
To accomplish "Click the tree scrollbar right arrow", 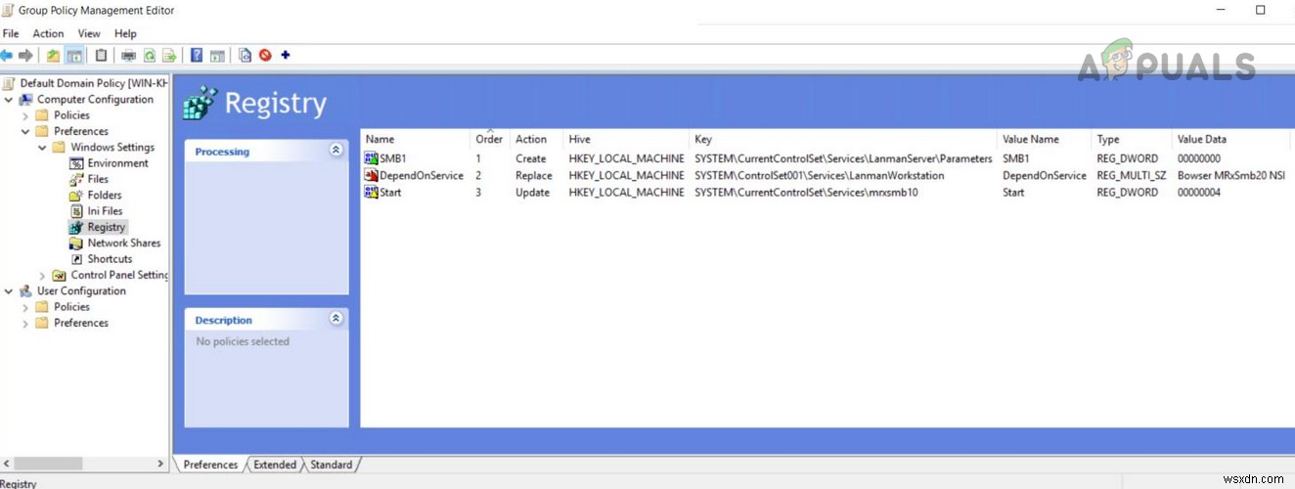I will (161, 464).
